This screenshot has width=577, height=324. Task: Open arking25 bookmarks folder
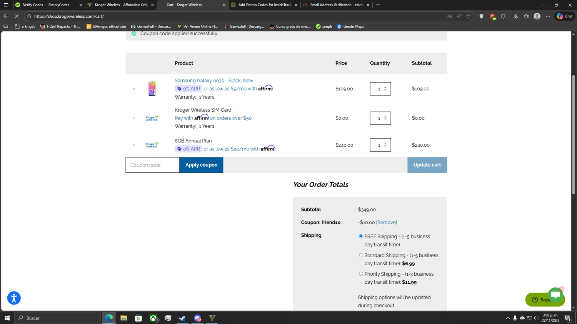point(25,26)
